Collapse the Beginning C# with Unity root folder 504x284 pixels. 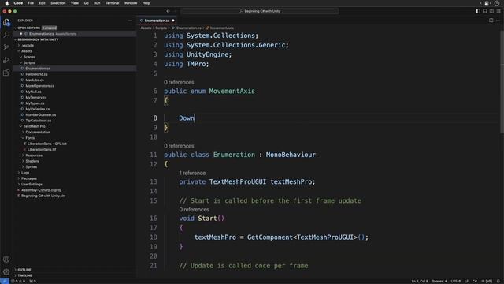tap(15, 39)
